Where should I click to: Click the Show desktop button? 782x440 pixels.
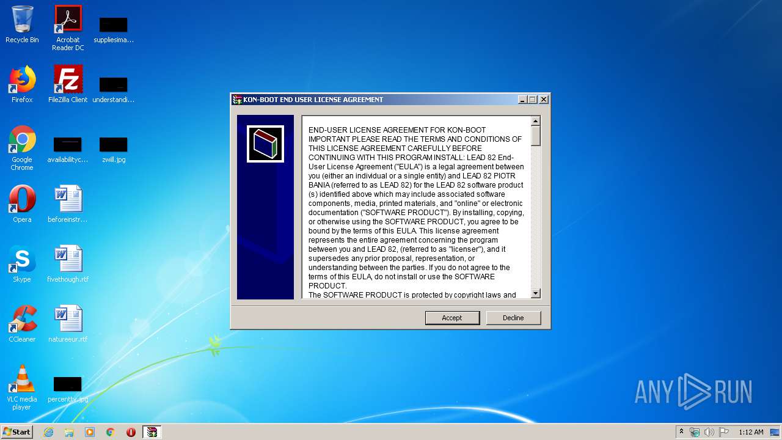tap(776, 432)
